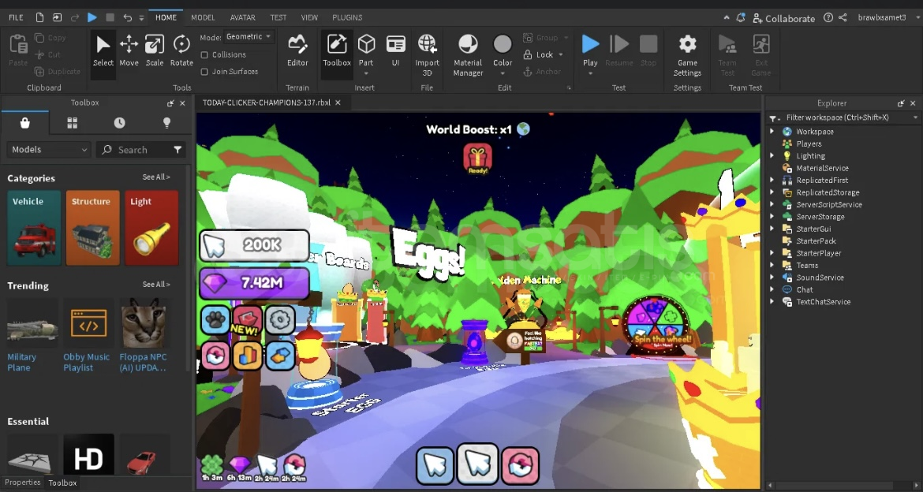The height and width of the screenshot is (492, 923).
Task: Expand the Workspace tree node
Action: [772, 132]
